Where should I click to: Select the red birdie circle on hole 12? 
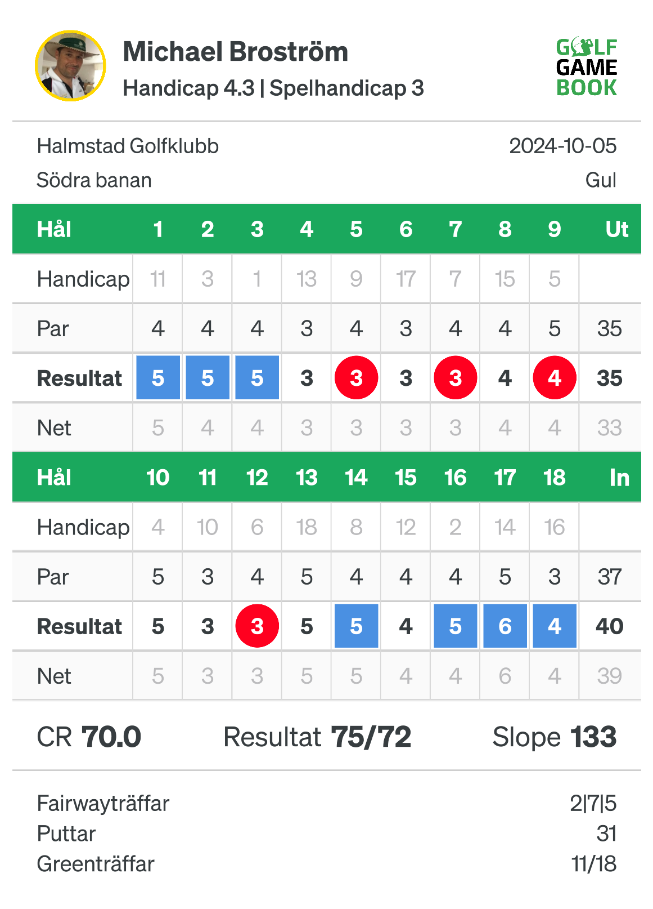click(x=257, y=626)
